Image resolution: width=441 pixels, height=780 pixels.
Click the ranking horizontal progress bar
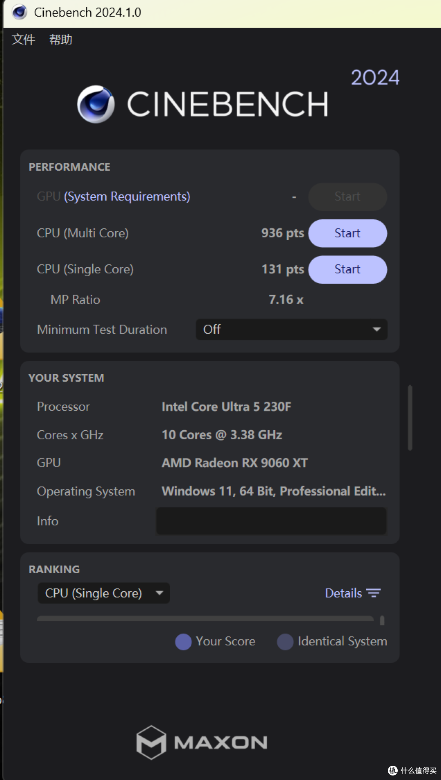[x=205, y=619]
